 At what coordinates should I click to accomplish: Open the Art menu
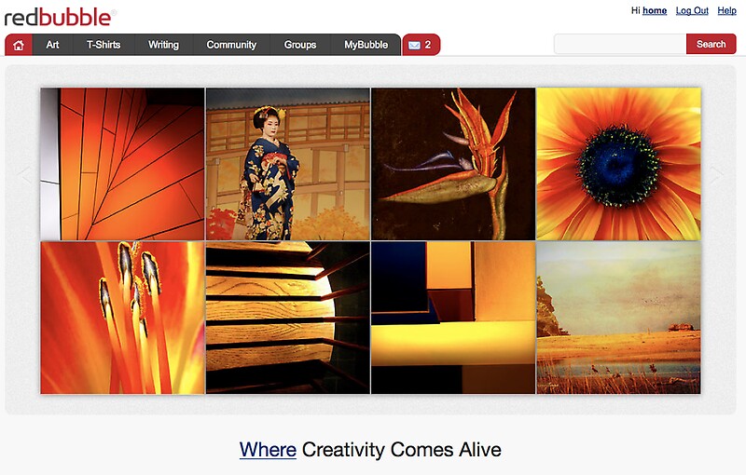pos(52,45)
